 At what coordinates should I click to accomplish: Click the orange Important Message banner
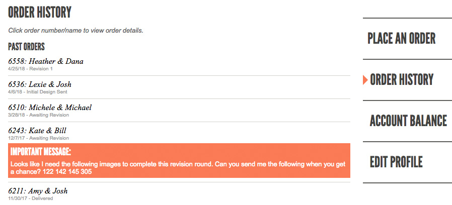(x=179, y=161)
